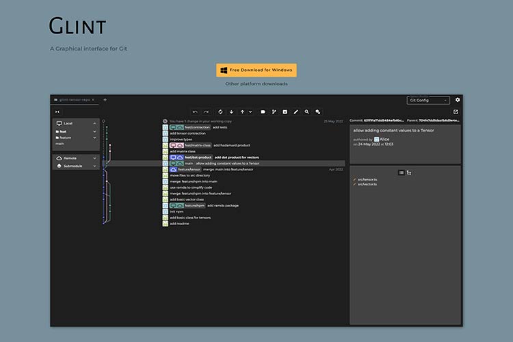
Task: Switch file list to tree view
Action: click(409, 172)
